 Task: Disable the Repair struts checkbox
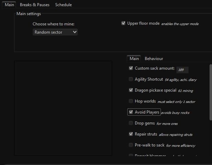pyautogui.click(x=131, y=134)
